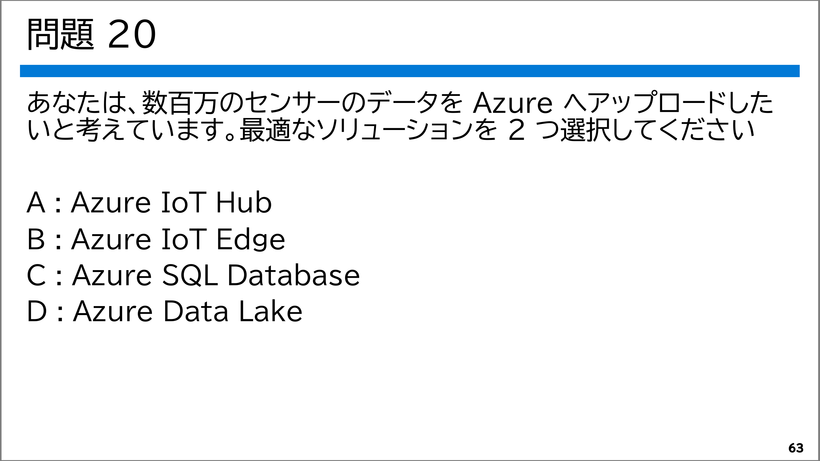This screenshot has height=461, width=820.
Task: Click the number "20" in the title
Action: point(132,34)
